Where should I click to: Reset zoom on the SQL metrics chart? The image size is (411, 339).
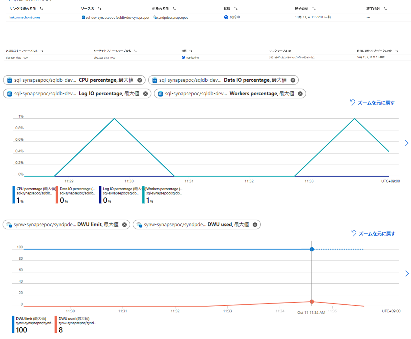(372, 103)
